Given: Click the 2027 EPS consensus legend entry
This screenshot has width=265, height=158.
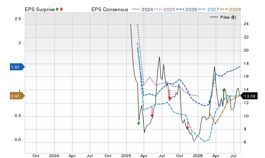Looking at the screenshot, I should (x=208, y=10).
